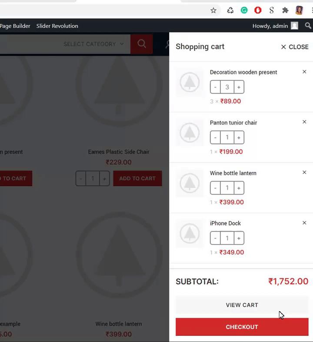Increase Decoration wooden present quantity

click(239, 87)
